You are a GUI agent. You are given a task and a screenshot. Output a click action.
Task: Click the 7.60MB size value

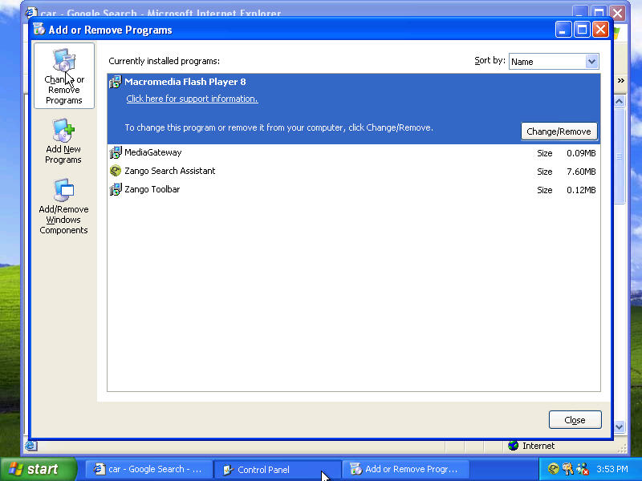[x=581, y=172]
